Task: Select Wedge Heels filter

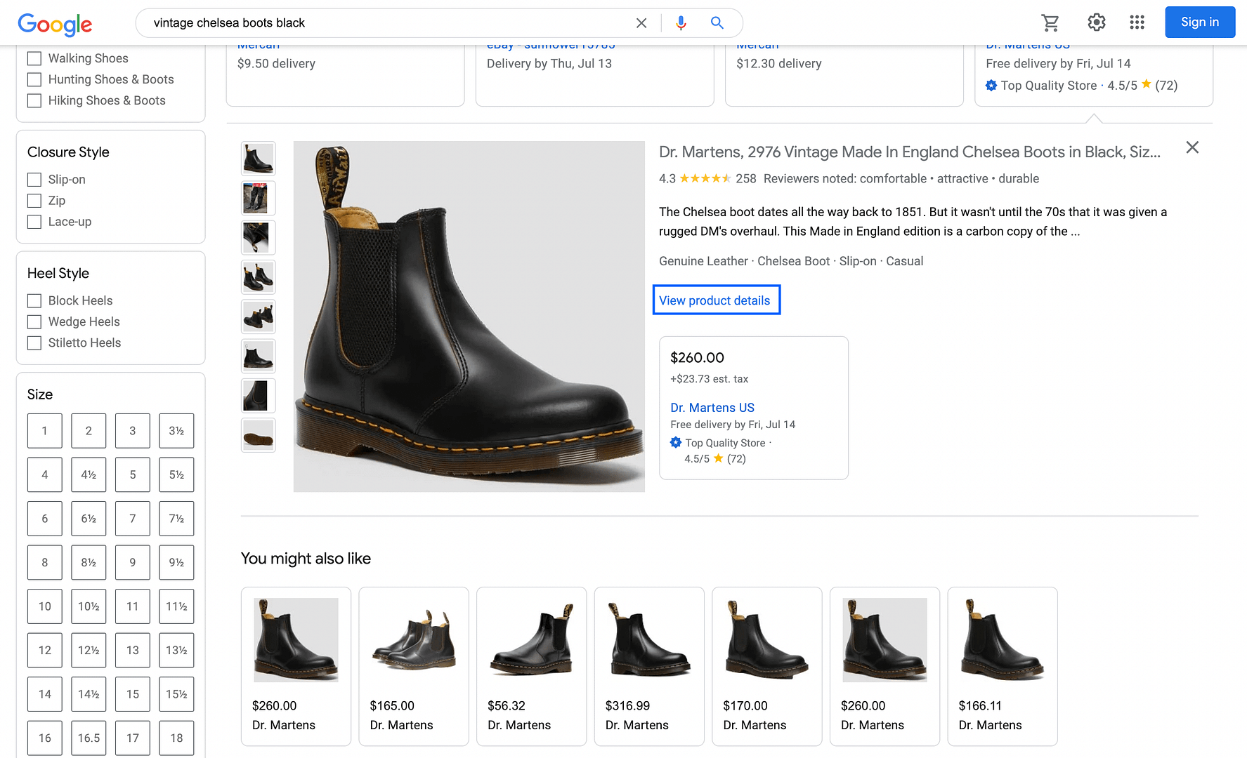Action: coord(34,321)
